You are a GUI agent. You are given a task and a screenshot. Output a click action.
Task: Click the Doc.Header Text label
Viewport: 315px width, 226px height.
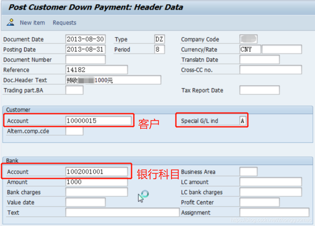(25, 80)
